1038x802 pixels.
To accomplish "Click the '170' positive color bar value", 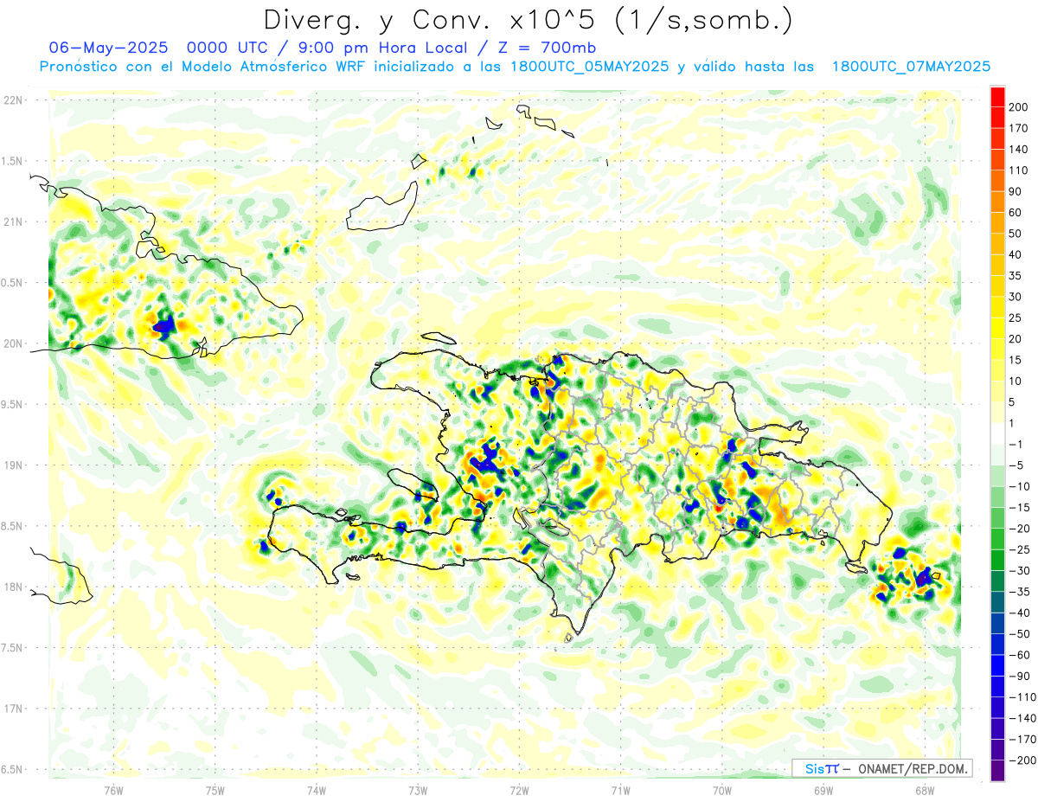I will (1018, 128).
